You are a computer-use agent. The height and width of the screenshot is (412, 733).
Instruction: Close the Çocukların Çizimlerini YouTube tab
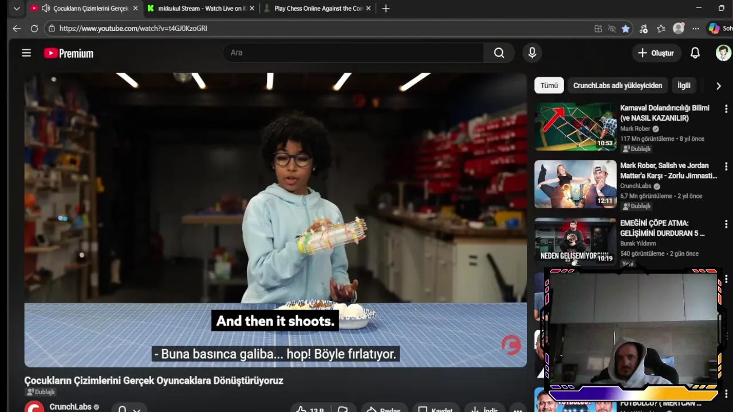pos(135,9)
